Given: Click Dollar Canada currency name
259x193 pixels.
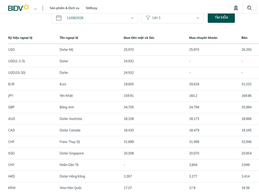Looking at the screenshot, I should pos(70,130).
